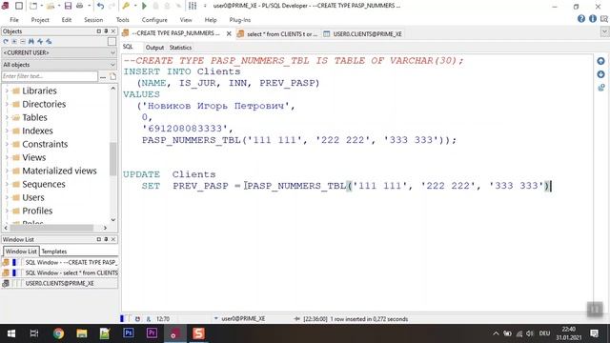Click the blue info icon at top right
The width and height of the screenshot is (610, 343).
click(593, 19)
